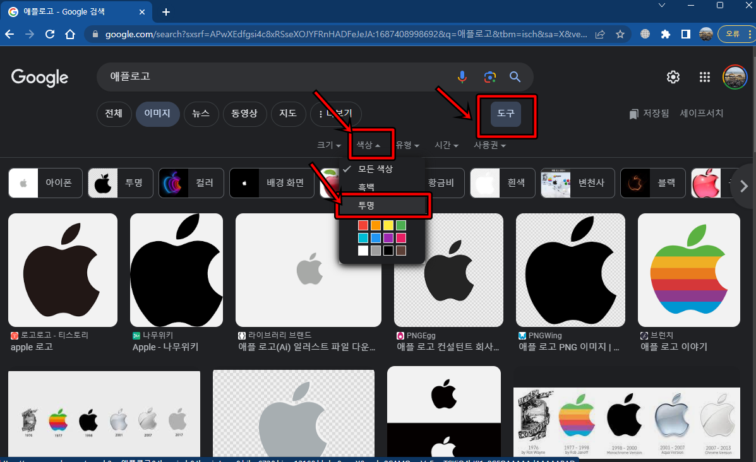This screenshot has width=756, height=462.
Task: Click the globe extension icon
Action: [645, 34]
